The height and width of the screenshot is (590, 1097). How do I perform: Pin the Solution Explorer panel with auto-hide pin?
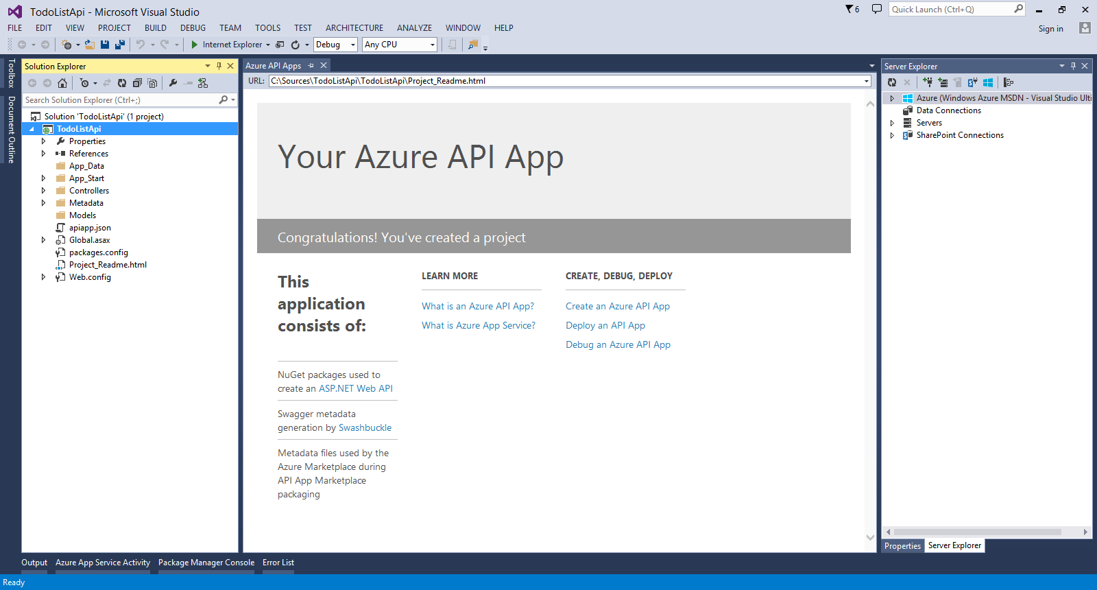point(219,66)
